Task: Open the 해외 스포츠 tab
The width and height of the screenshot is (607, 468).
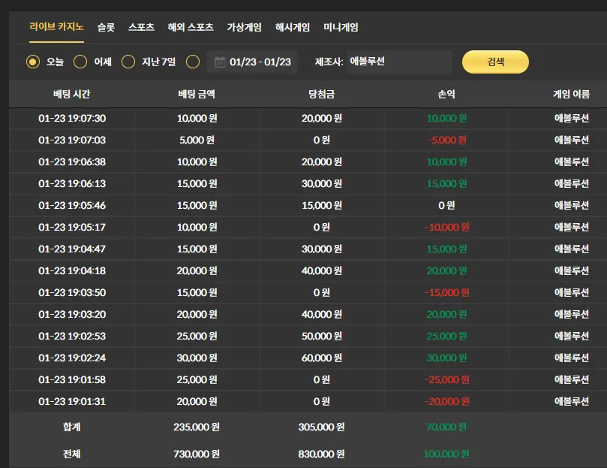Action: click(x=191, y=27)
